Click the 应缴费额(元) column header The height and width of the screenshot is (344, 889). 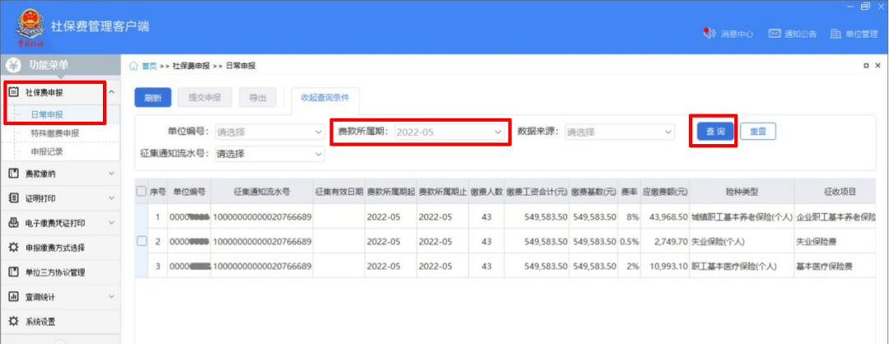(665, 192)
